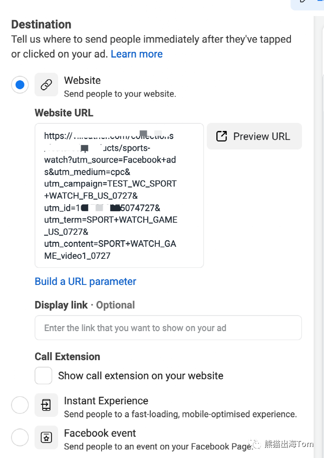Select the Facebook event radio button
324x458 pixels.
[20, 437]
